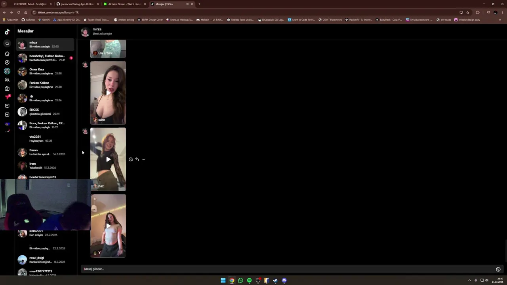Click the TikTok logo in sidebar

pos(7,32)
